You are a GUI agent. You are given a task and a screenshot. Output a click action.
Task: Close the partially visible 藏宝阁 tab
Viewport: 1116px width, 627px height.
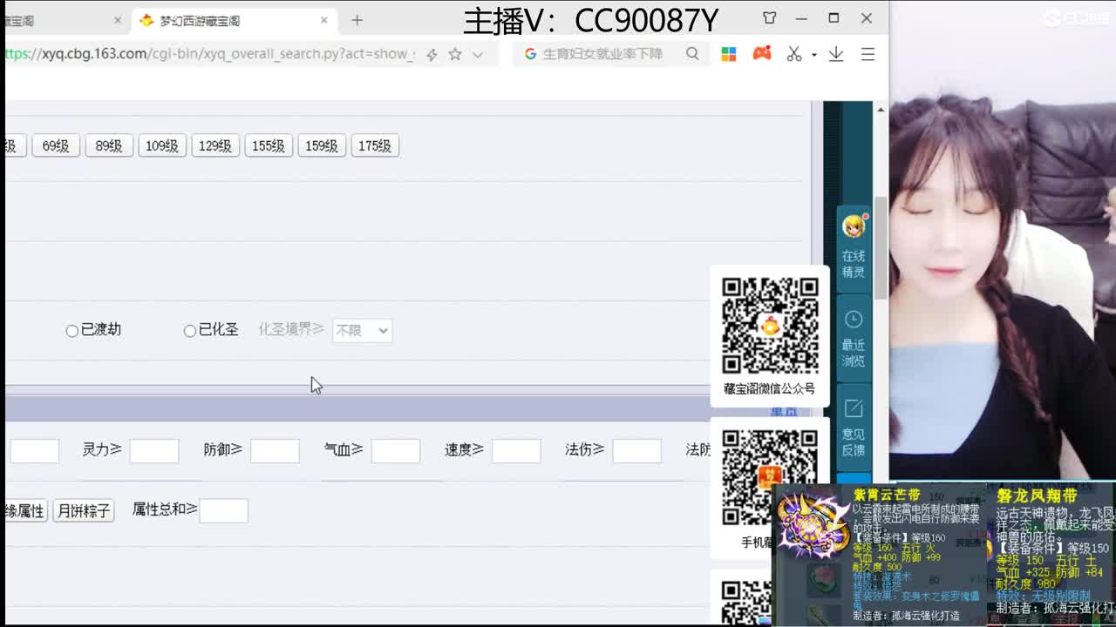coord(118,20)
